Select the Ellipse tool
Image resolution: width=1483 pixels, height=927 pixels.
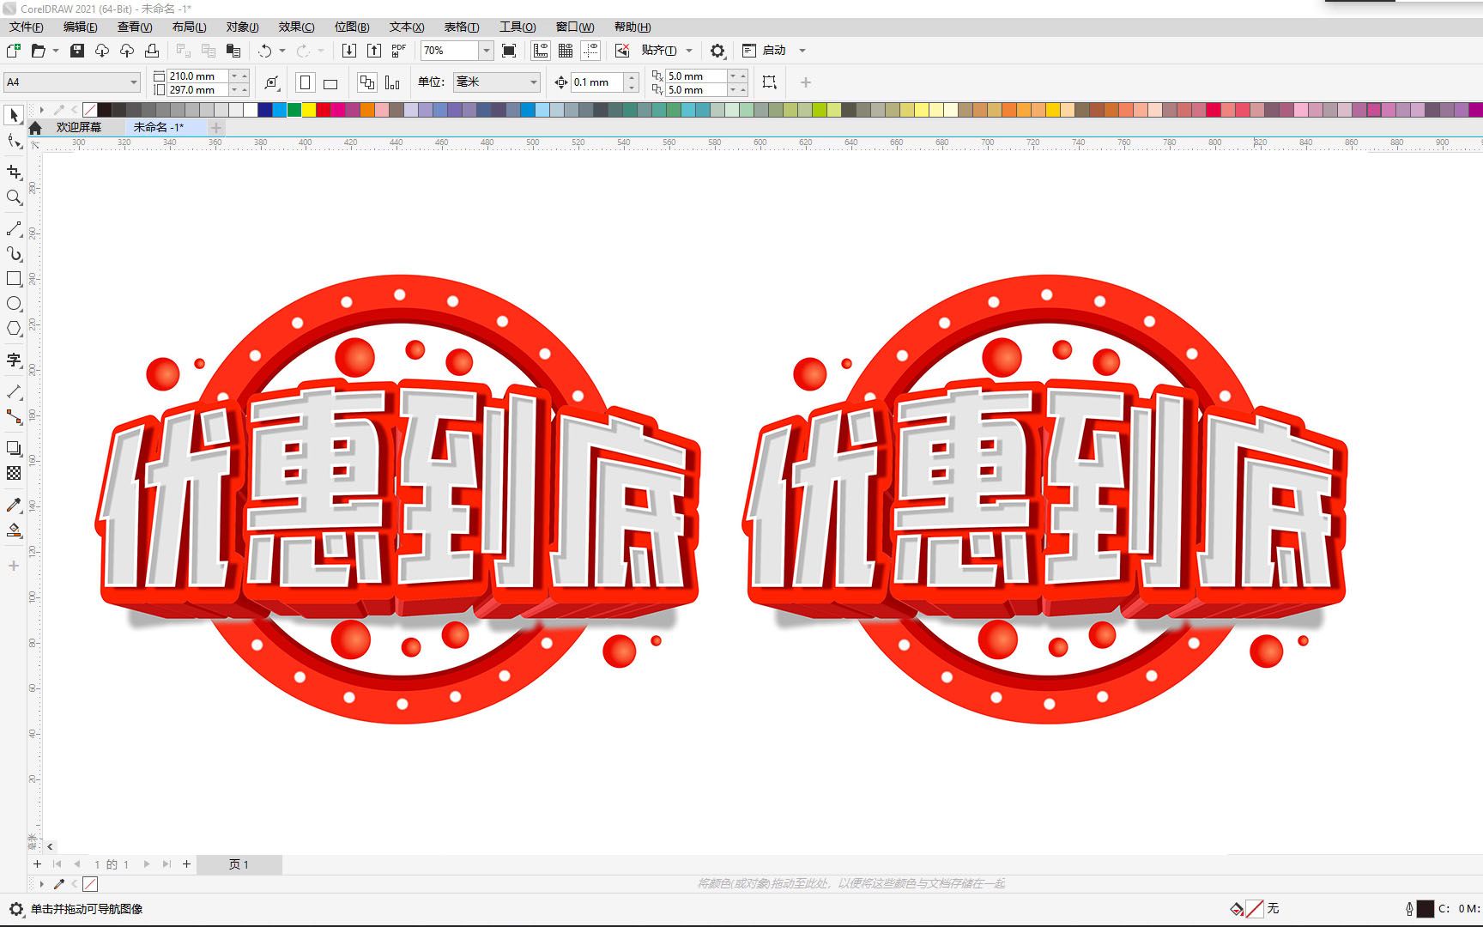click(x=14, y=304)
